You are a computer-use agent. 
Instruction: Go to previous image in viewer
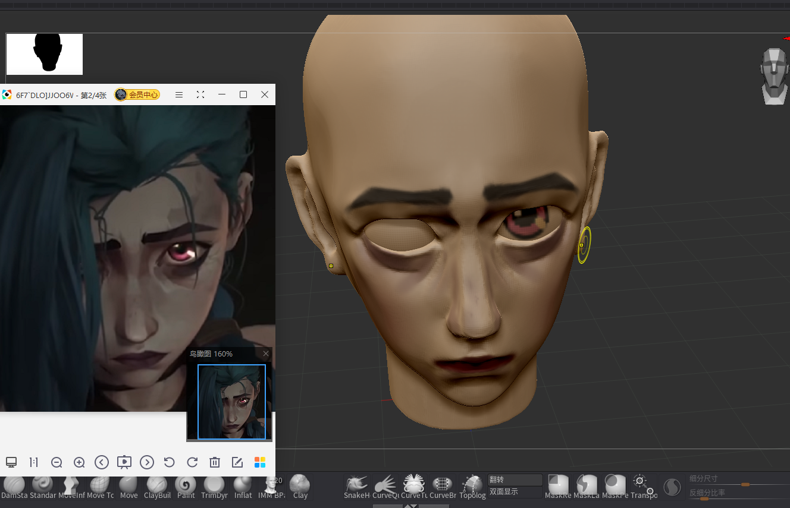coord(102,462)
